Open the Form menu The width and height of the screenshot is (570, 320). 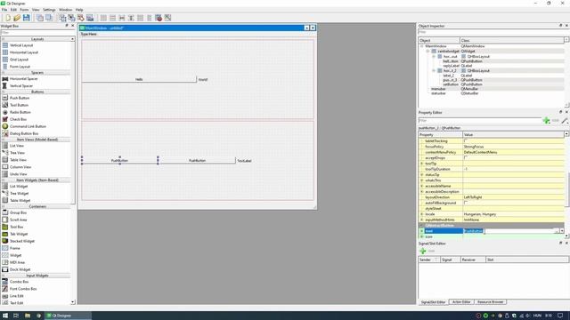point(24,10)
